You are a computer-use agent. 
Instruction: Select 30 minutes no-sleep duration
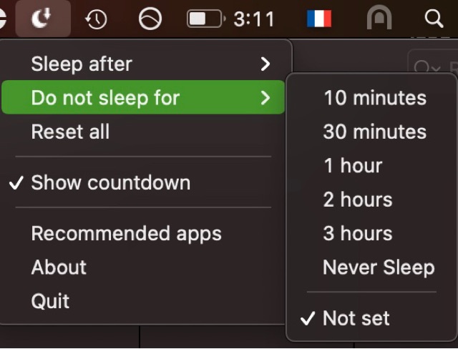(x=374, y=132)
